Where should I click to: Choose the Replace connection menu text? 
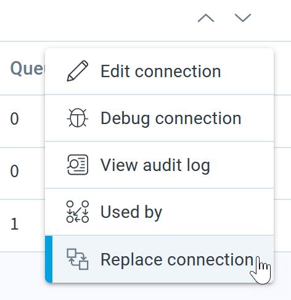(x=177, y=260)
